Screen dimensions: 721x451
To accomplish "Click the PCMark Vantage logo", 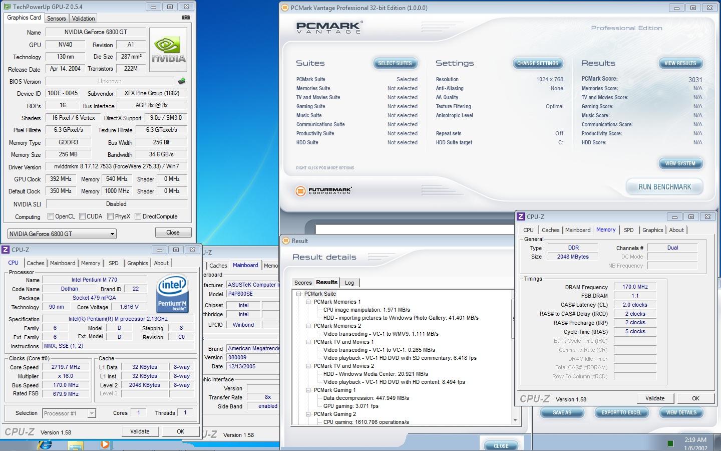I will (x=328, y=27).
